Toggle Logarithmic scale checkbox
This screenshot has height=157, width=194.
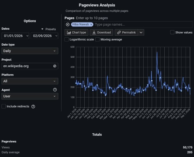click(x=67, y=39)
